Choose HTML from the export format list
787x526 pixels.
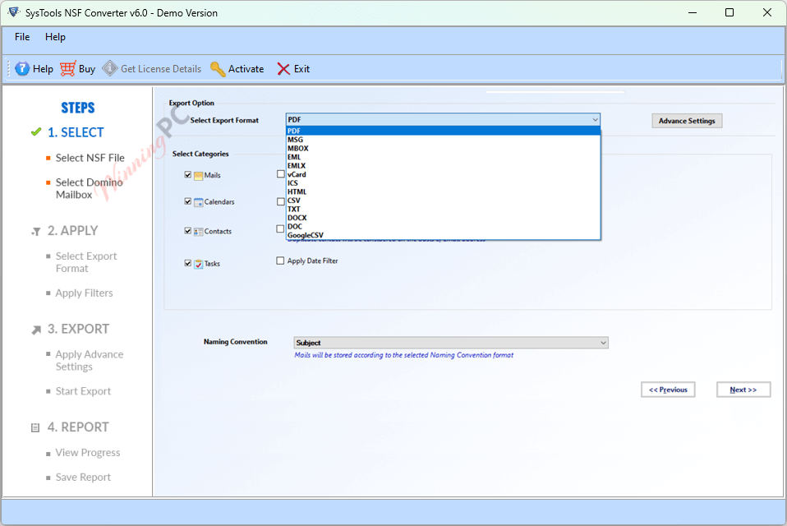443,191
